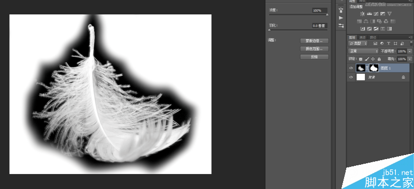Hide 图层 1 layer via eye icon
The width and height of the screenshot is (414, 189).
pos(351,68)
